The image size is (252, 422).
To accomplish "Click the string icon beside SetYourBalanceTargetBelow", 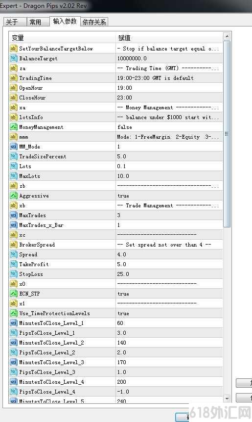I will [x=13, y=49].
